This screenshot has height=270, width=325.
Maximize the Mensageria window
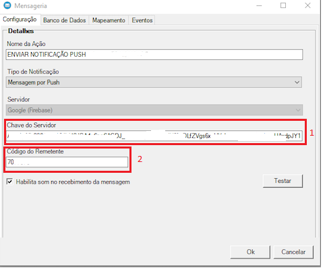tap(283, 5)
